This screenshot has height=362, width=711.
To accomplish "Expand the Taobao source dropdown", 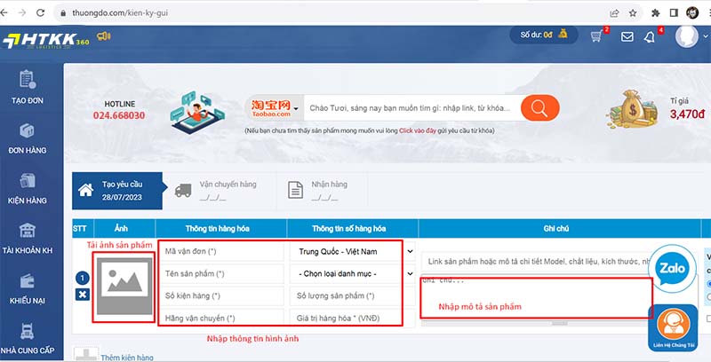I will [275, 108].
